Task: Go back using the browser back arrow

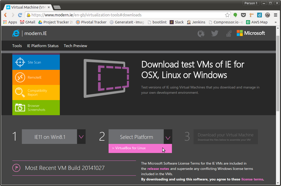Action: coord(5,15)
